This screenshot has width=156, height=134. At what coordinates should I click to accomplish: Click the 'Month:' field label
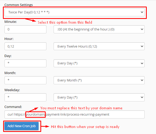(10, 73)
